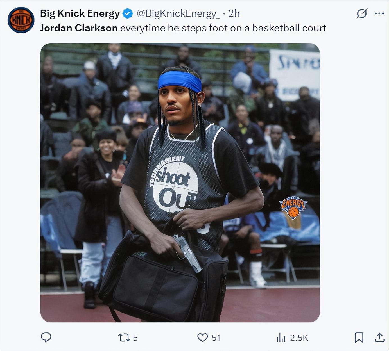Click the like count 51

coord(216,338)
